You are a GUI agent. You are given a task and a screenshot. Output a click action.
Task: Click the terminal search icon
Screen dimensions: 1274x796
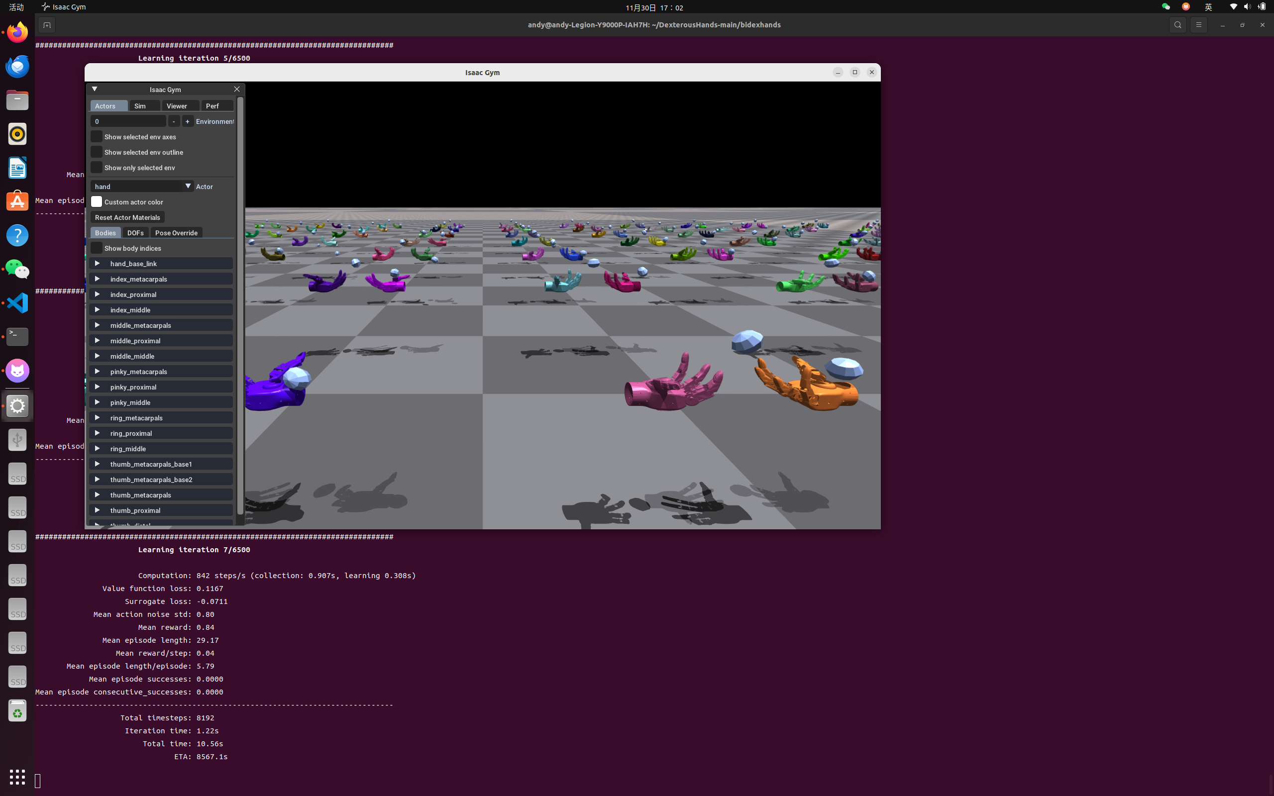[1177, 25]
